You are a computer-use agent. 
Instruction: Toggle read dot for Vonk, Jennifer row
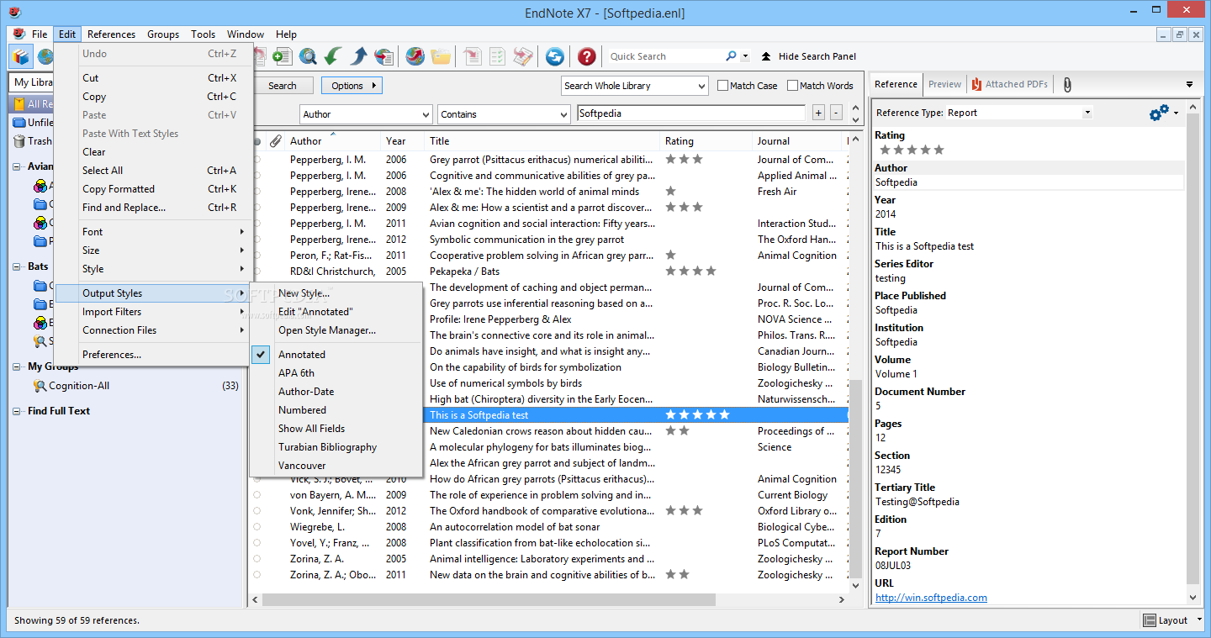coord(257,511)
